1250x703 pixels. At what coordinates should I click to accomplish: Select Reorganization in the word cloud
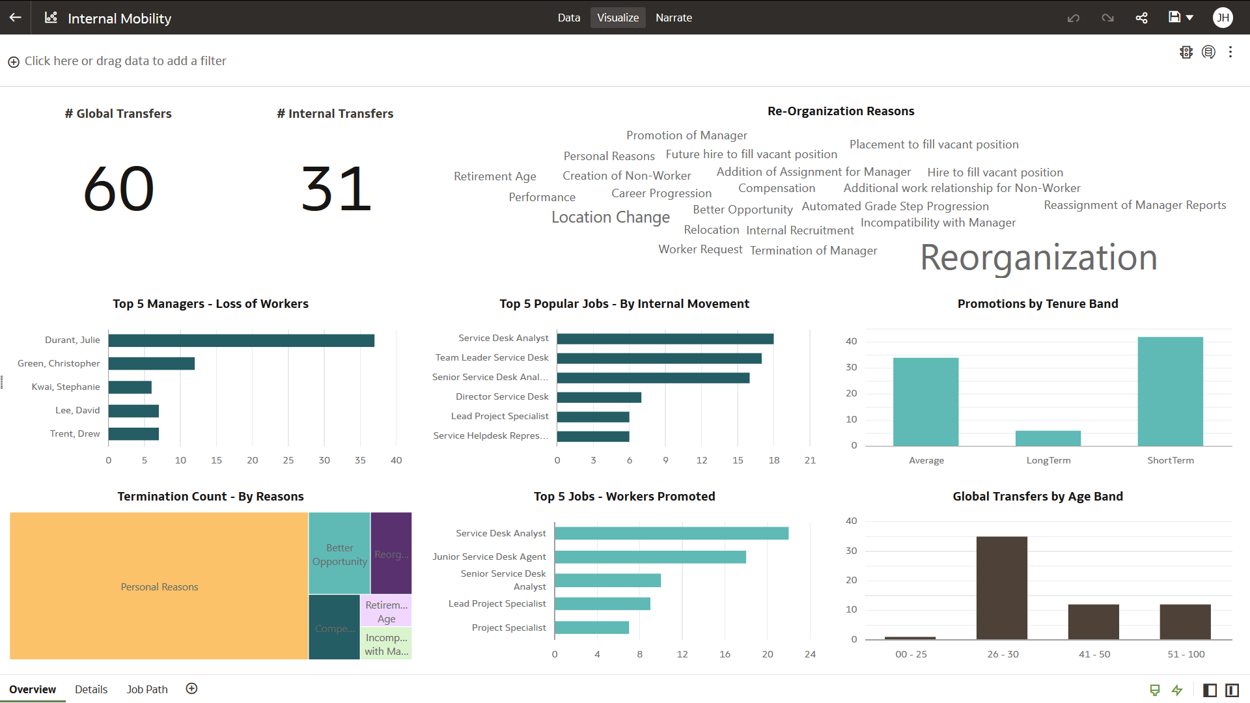[x=1038, y=258]
